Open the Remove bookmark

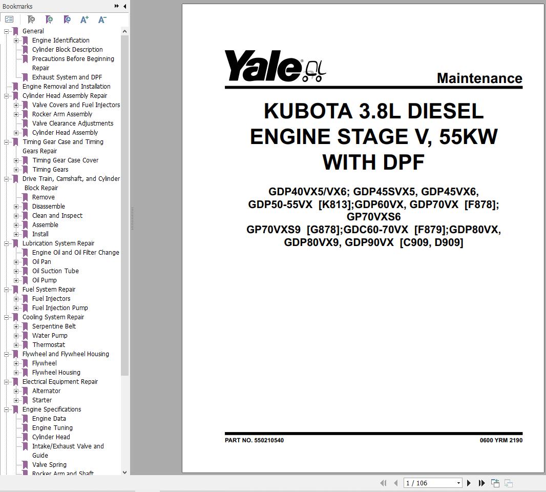point(43,197)
